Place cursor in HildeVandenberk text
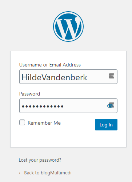The image size is (132, 182). pyautogui.click(x=54, y=77)
